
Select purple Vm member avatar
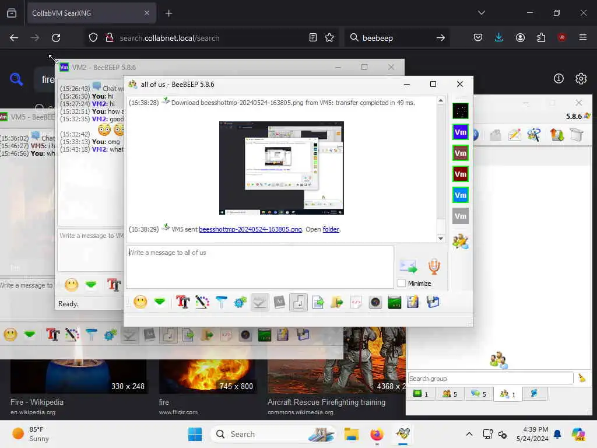click(461, 132)
